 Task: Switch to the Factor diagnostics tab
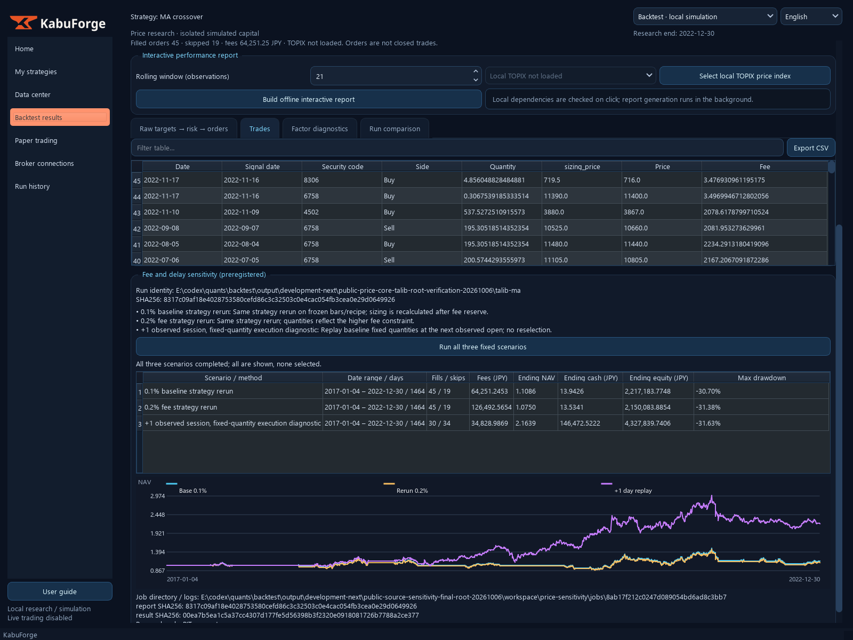pyautogui.click(x=319, y=129)
